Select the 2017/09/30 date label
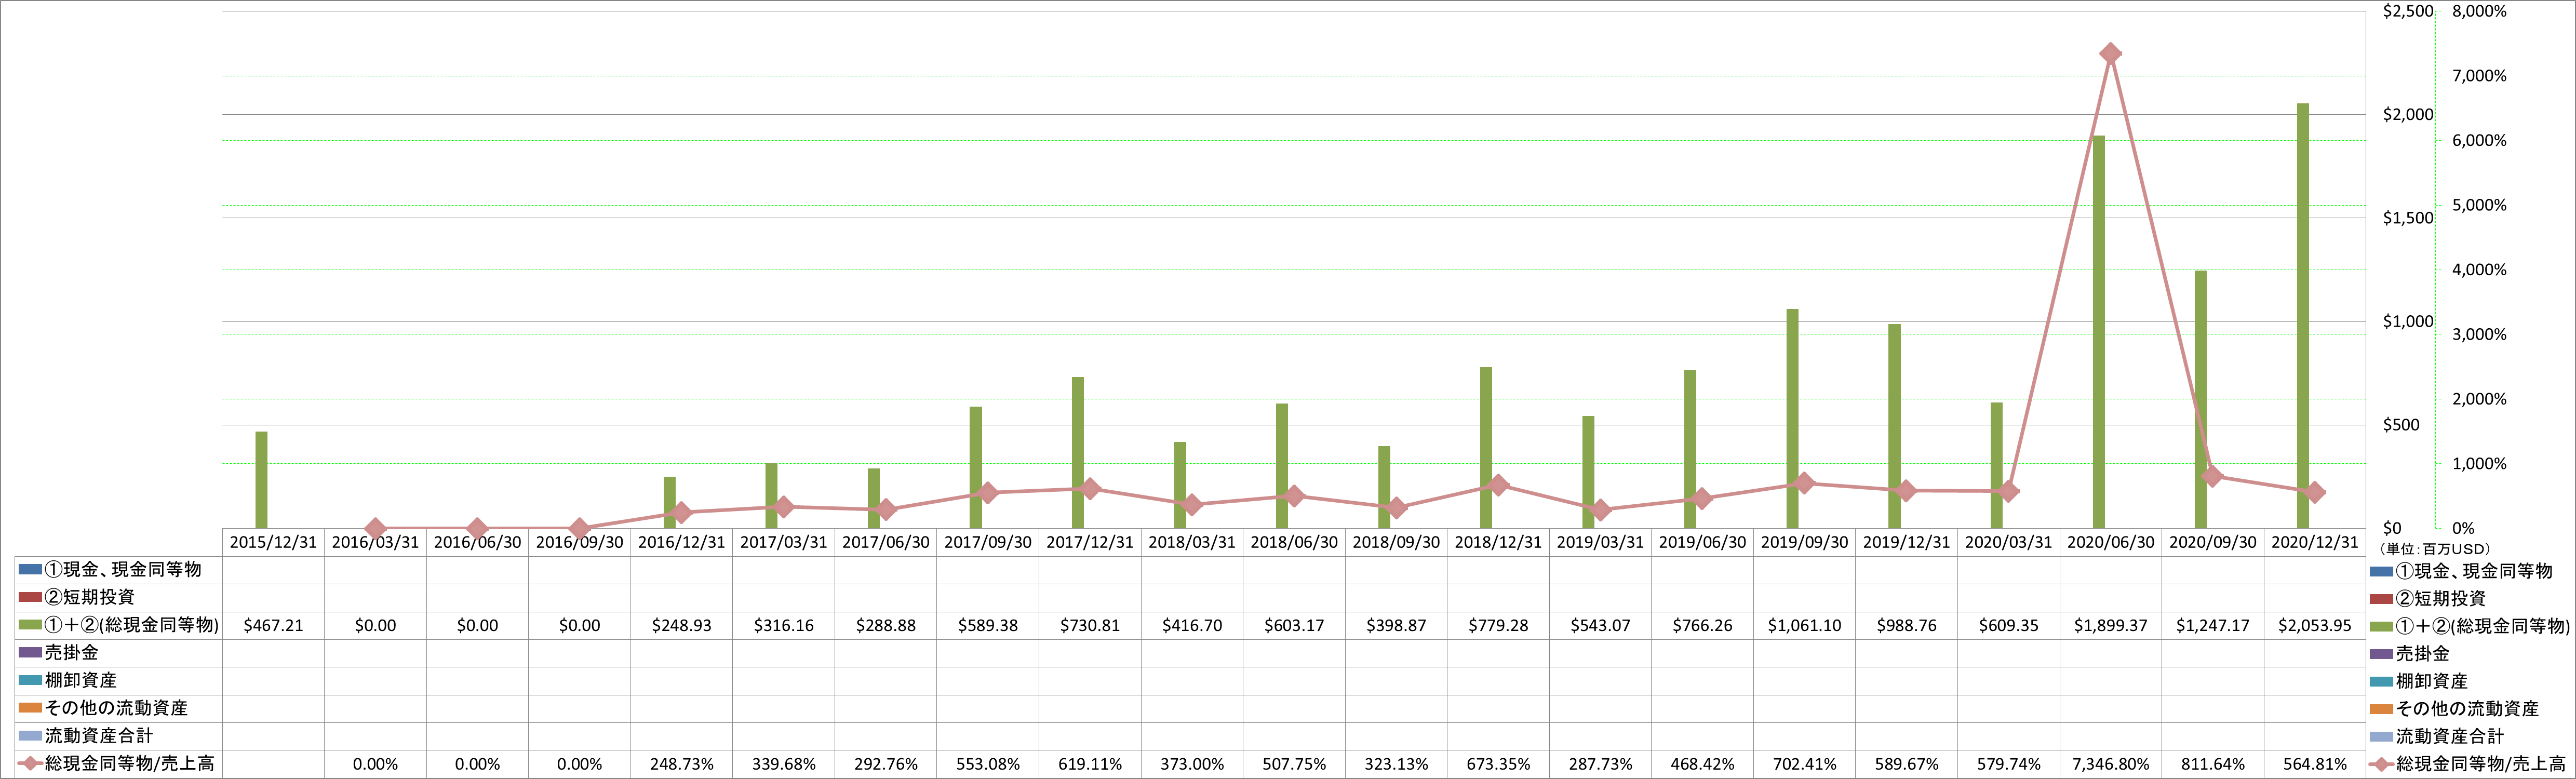 (988, 542)
